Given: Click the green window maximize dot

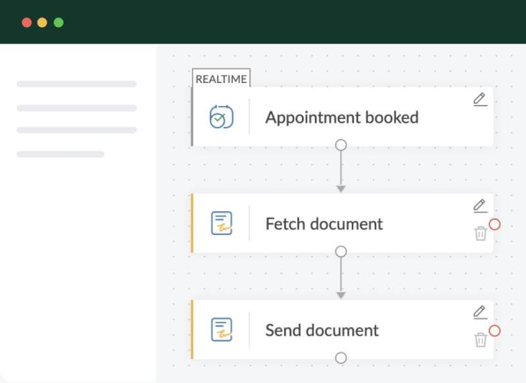Looking at the screenshot, I should coord(59,22).
